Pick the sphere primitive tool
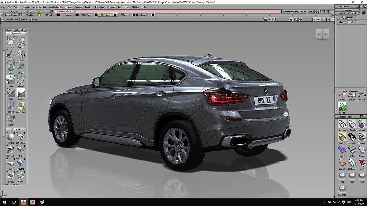Viewport: 367px width, 206px height. [11, 136]
